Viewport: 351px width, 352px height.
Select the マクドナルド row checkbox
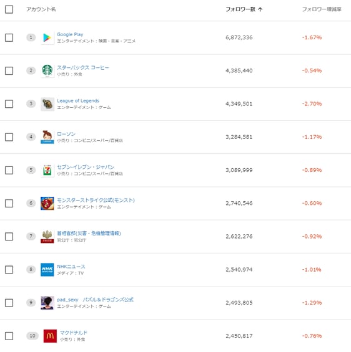click(9, 336)
